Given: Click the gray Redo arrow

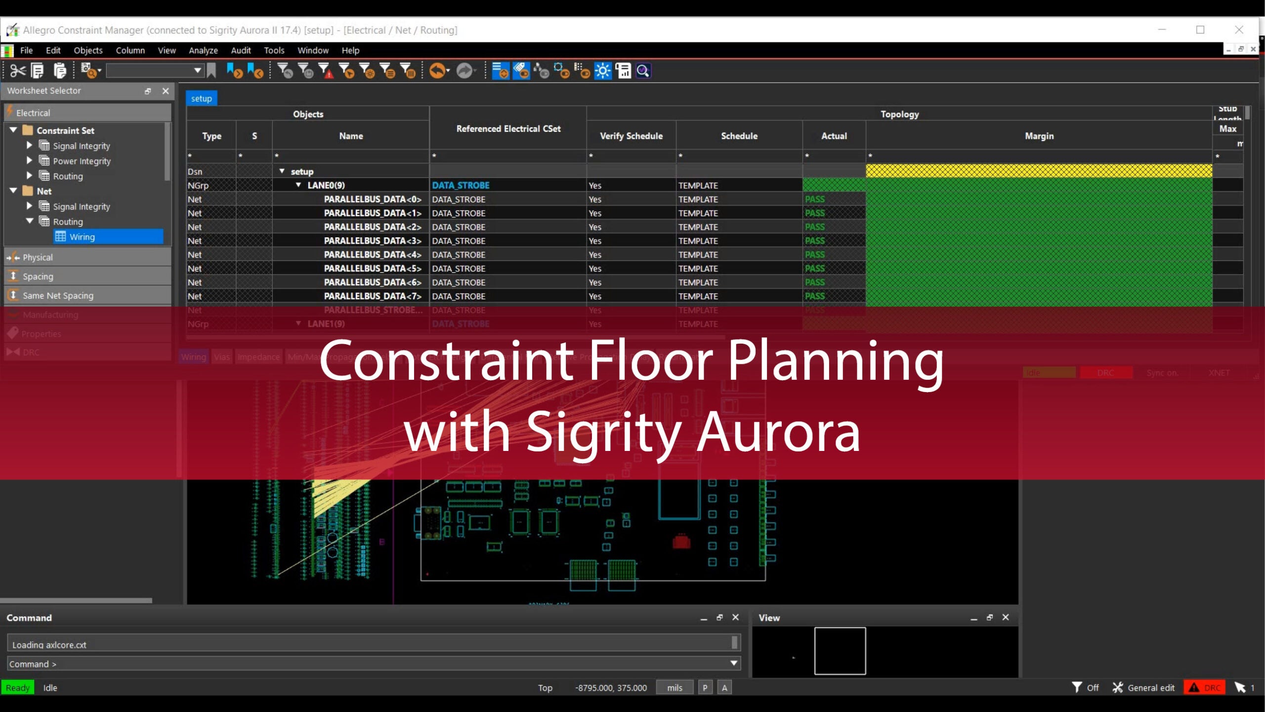Looking at the screenshot, I should coord(464,71).
